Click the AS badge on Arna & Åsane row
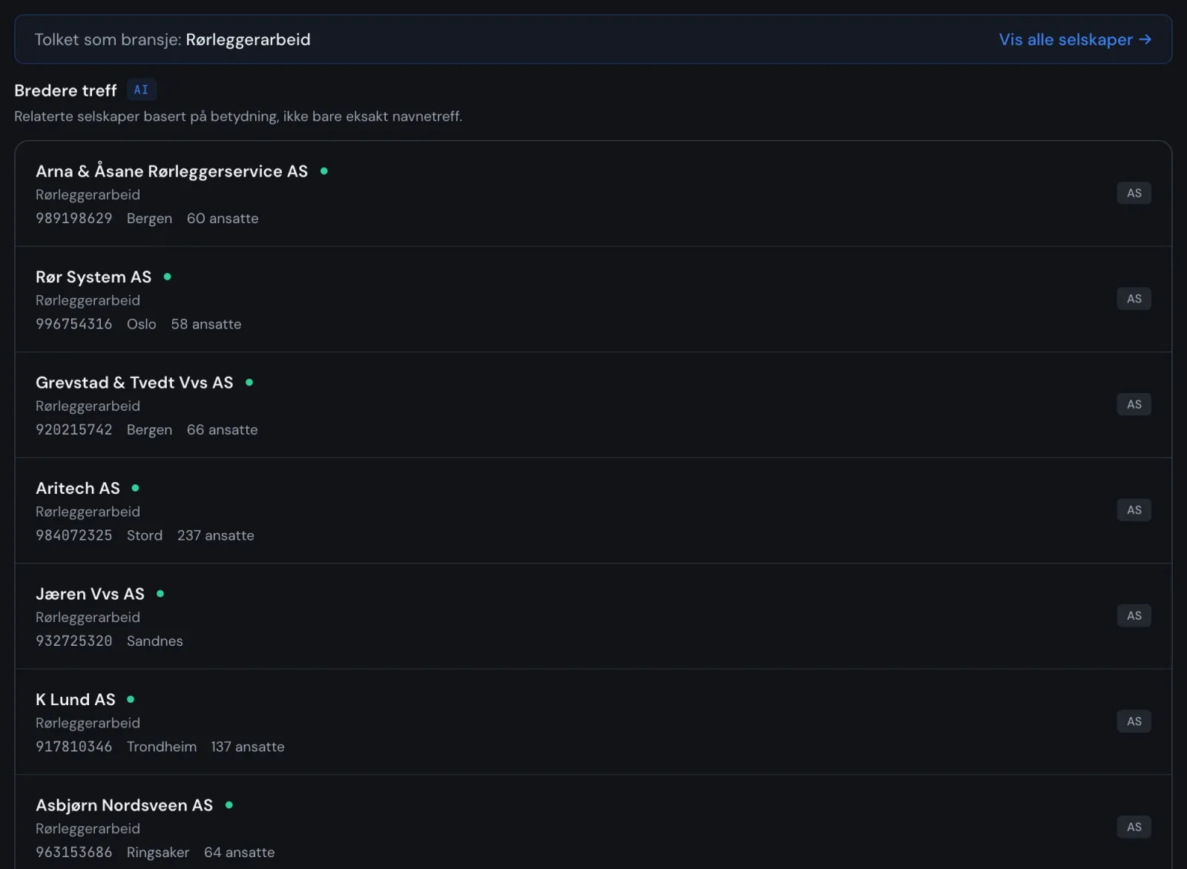This screenshot has height=869, width=1187. [x=1134, y=194]
